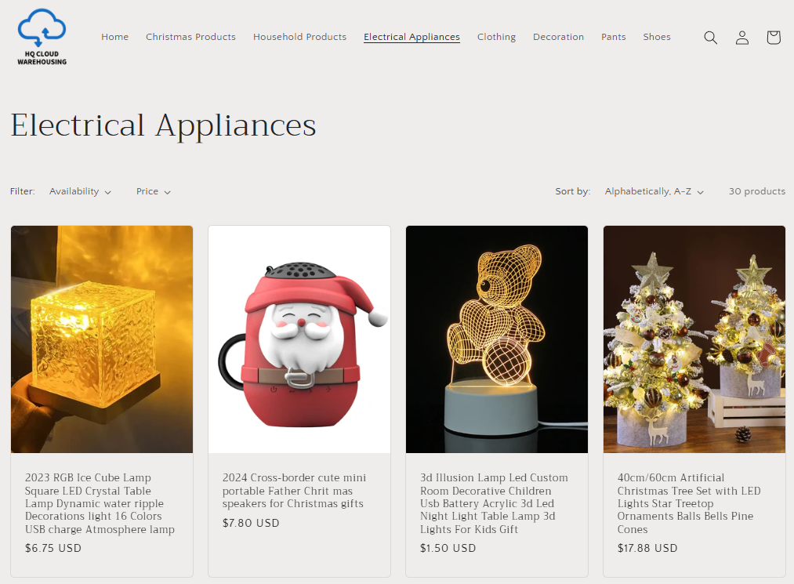The image size is (794, 584).
Task: Expand the Price filter dropdown
Action: [x=154, y=191]
